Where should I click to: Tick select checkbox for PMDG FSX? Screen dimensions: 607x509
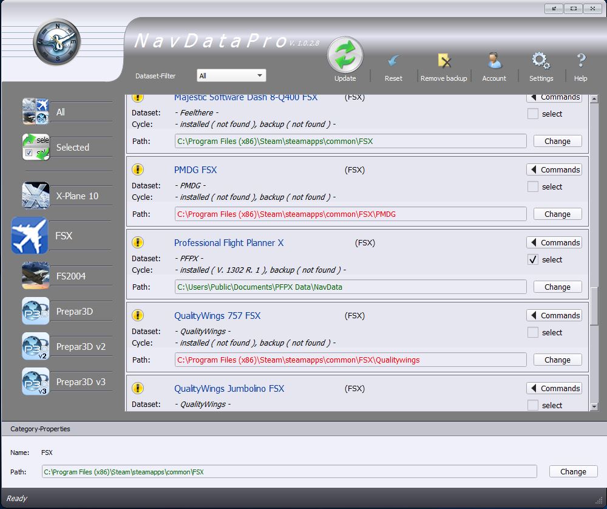point(533,186)
